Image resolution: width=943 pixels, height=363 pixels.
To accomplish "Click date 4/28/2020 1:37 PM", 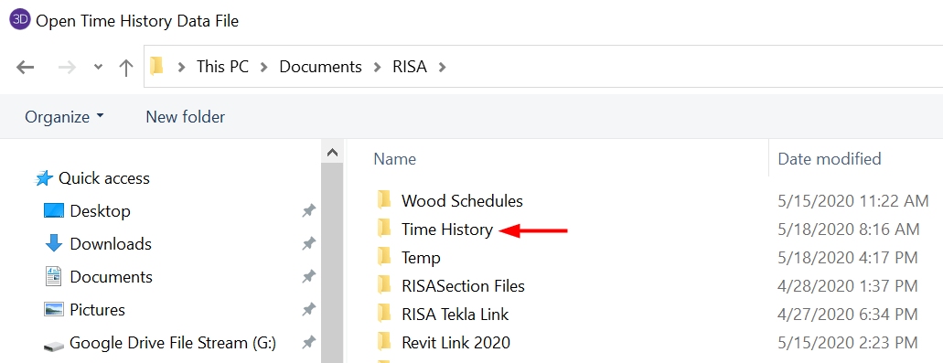I will click(847, 286).
